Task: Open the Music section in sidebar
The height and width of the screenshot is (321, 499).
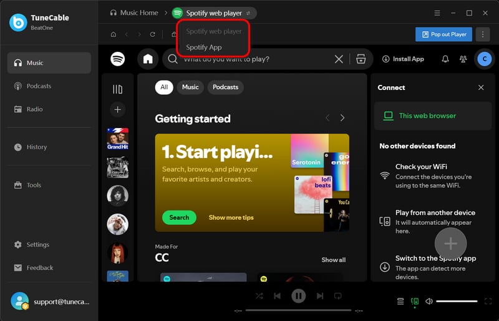Action: click(49, 63)
